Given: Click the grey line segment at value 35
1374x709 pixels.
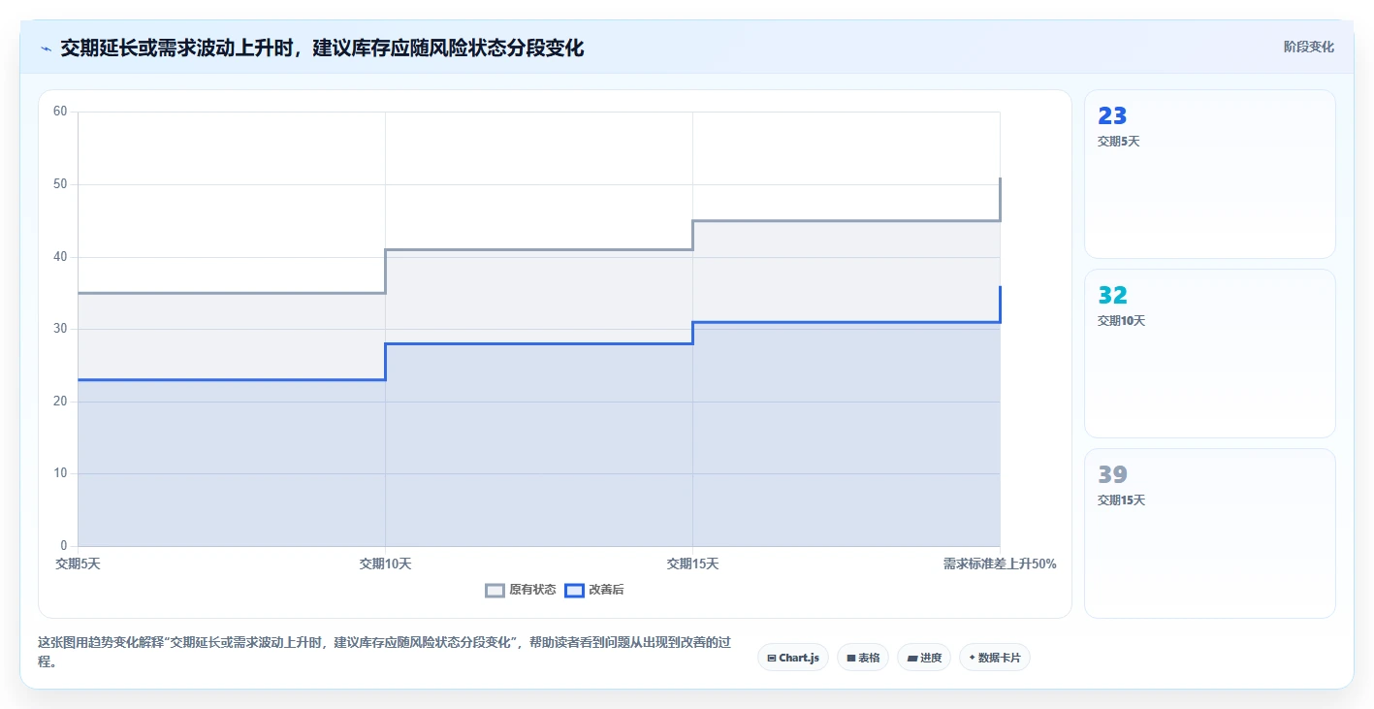Looking at the screenshot, I should (231, 293).
